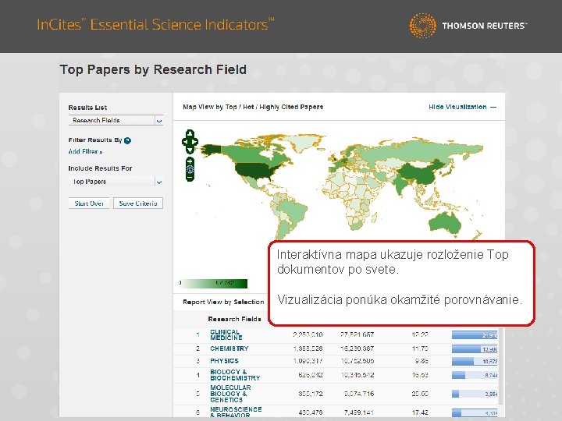
Task: Pan the map down with the arrow control
Action: 190,149
